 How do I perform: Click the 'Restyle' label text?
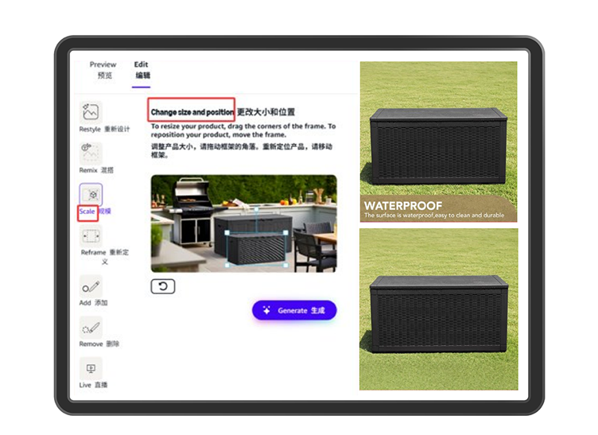click(x=90, y=130)
